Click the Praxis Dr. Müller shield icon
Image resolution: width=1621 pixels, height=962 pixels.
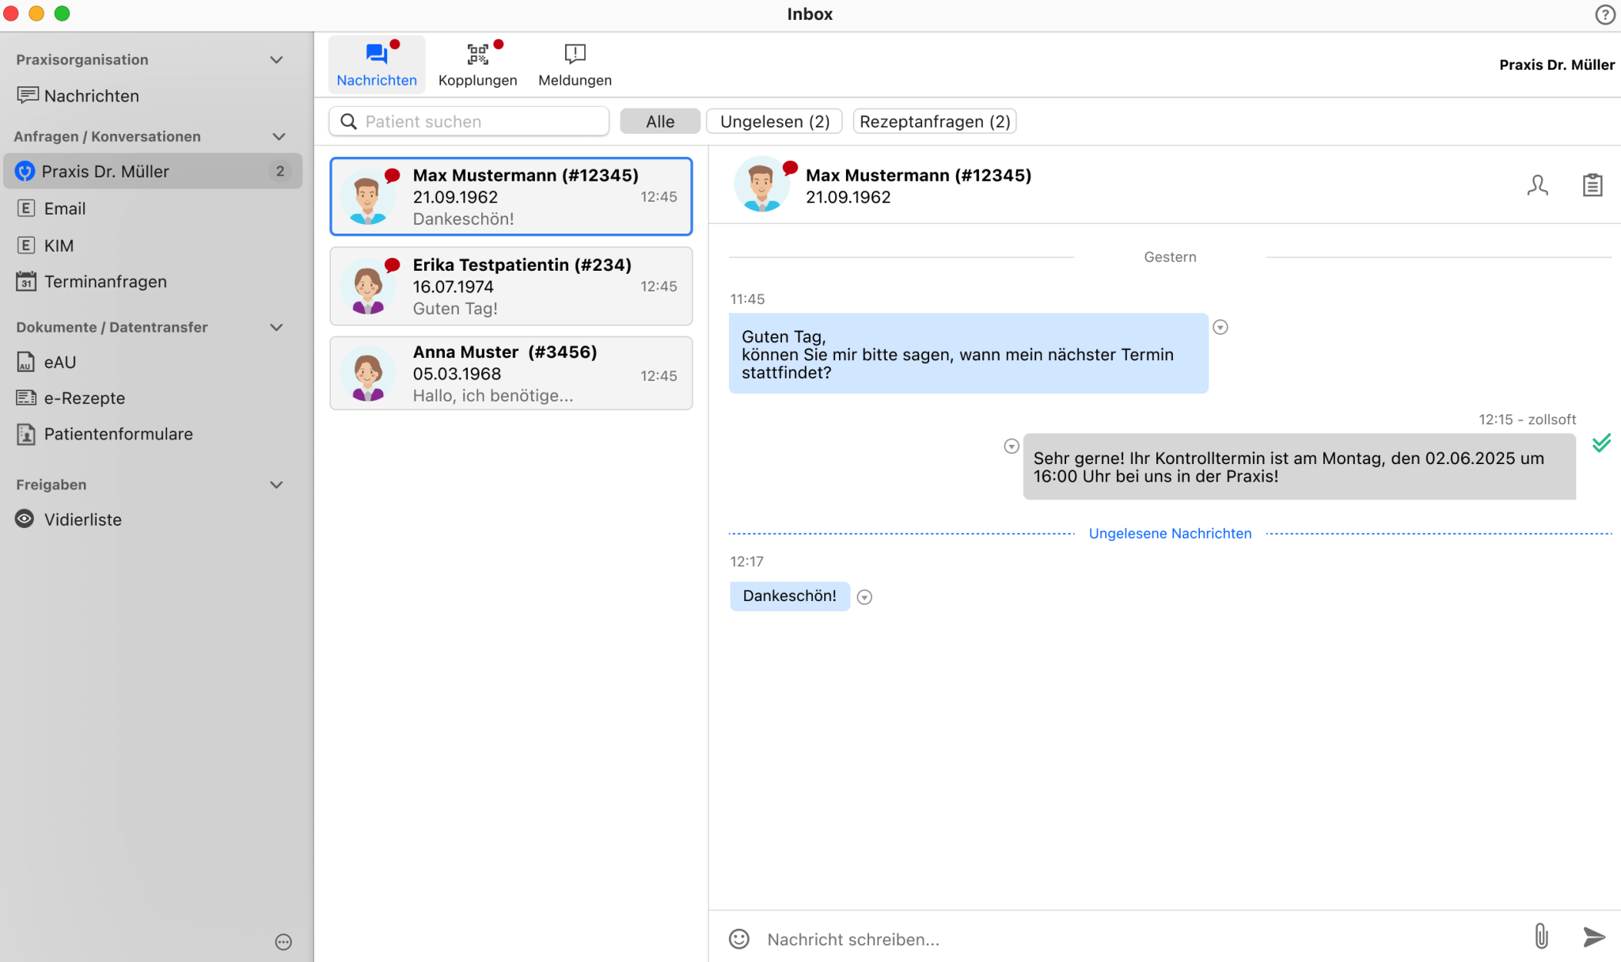tap(25, 171)
